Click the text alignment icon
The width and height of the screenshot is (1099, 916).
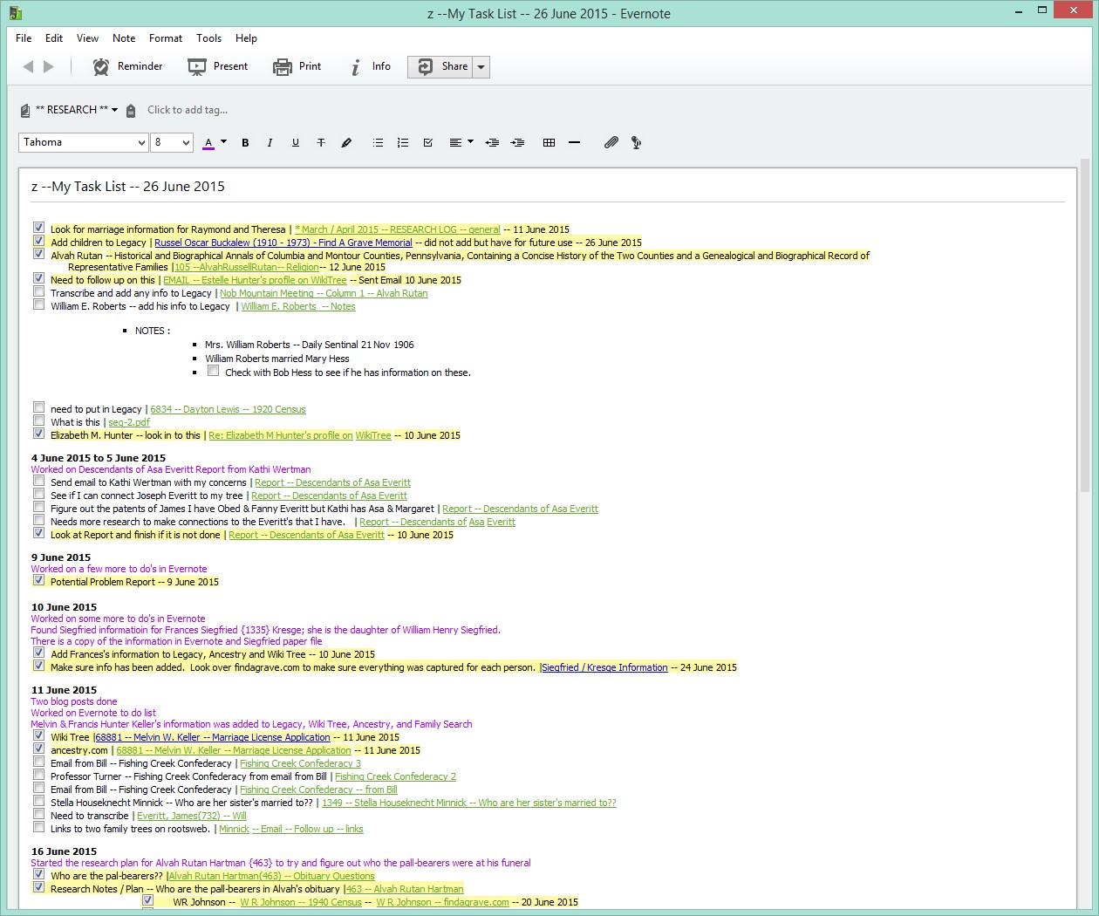coord(455,143)
